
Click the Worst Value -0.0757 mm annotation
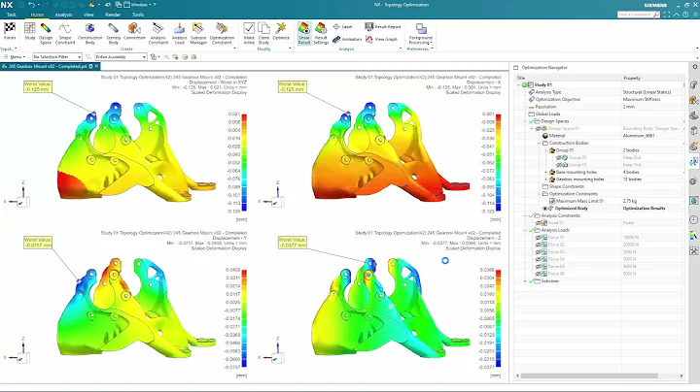38,243
